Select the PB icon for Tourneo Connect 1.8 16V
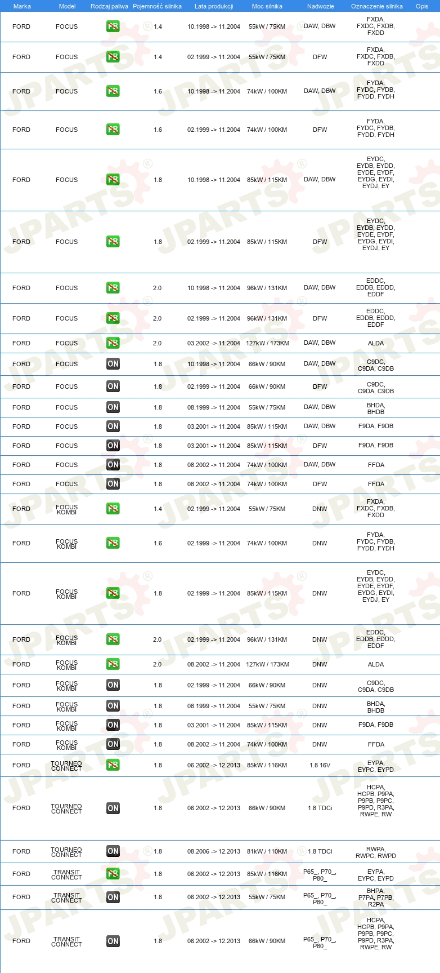440x973 pixels. (x=113, y=765)
